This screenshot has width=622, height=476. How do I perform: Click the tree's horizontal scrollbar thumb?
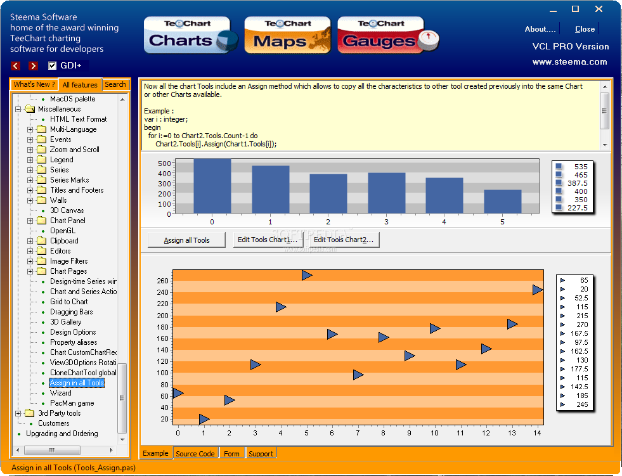tap(52, 450)
